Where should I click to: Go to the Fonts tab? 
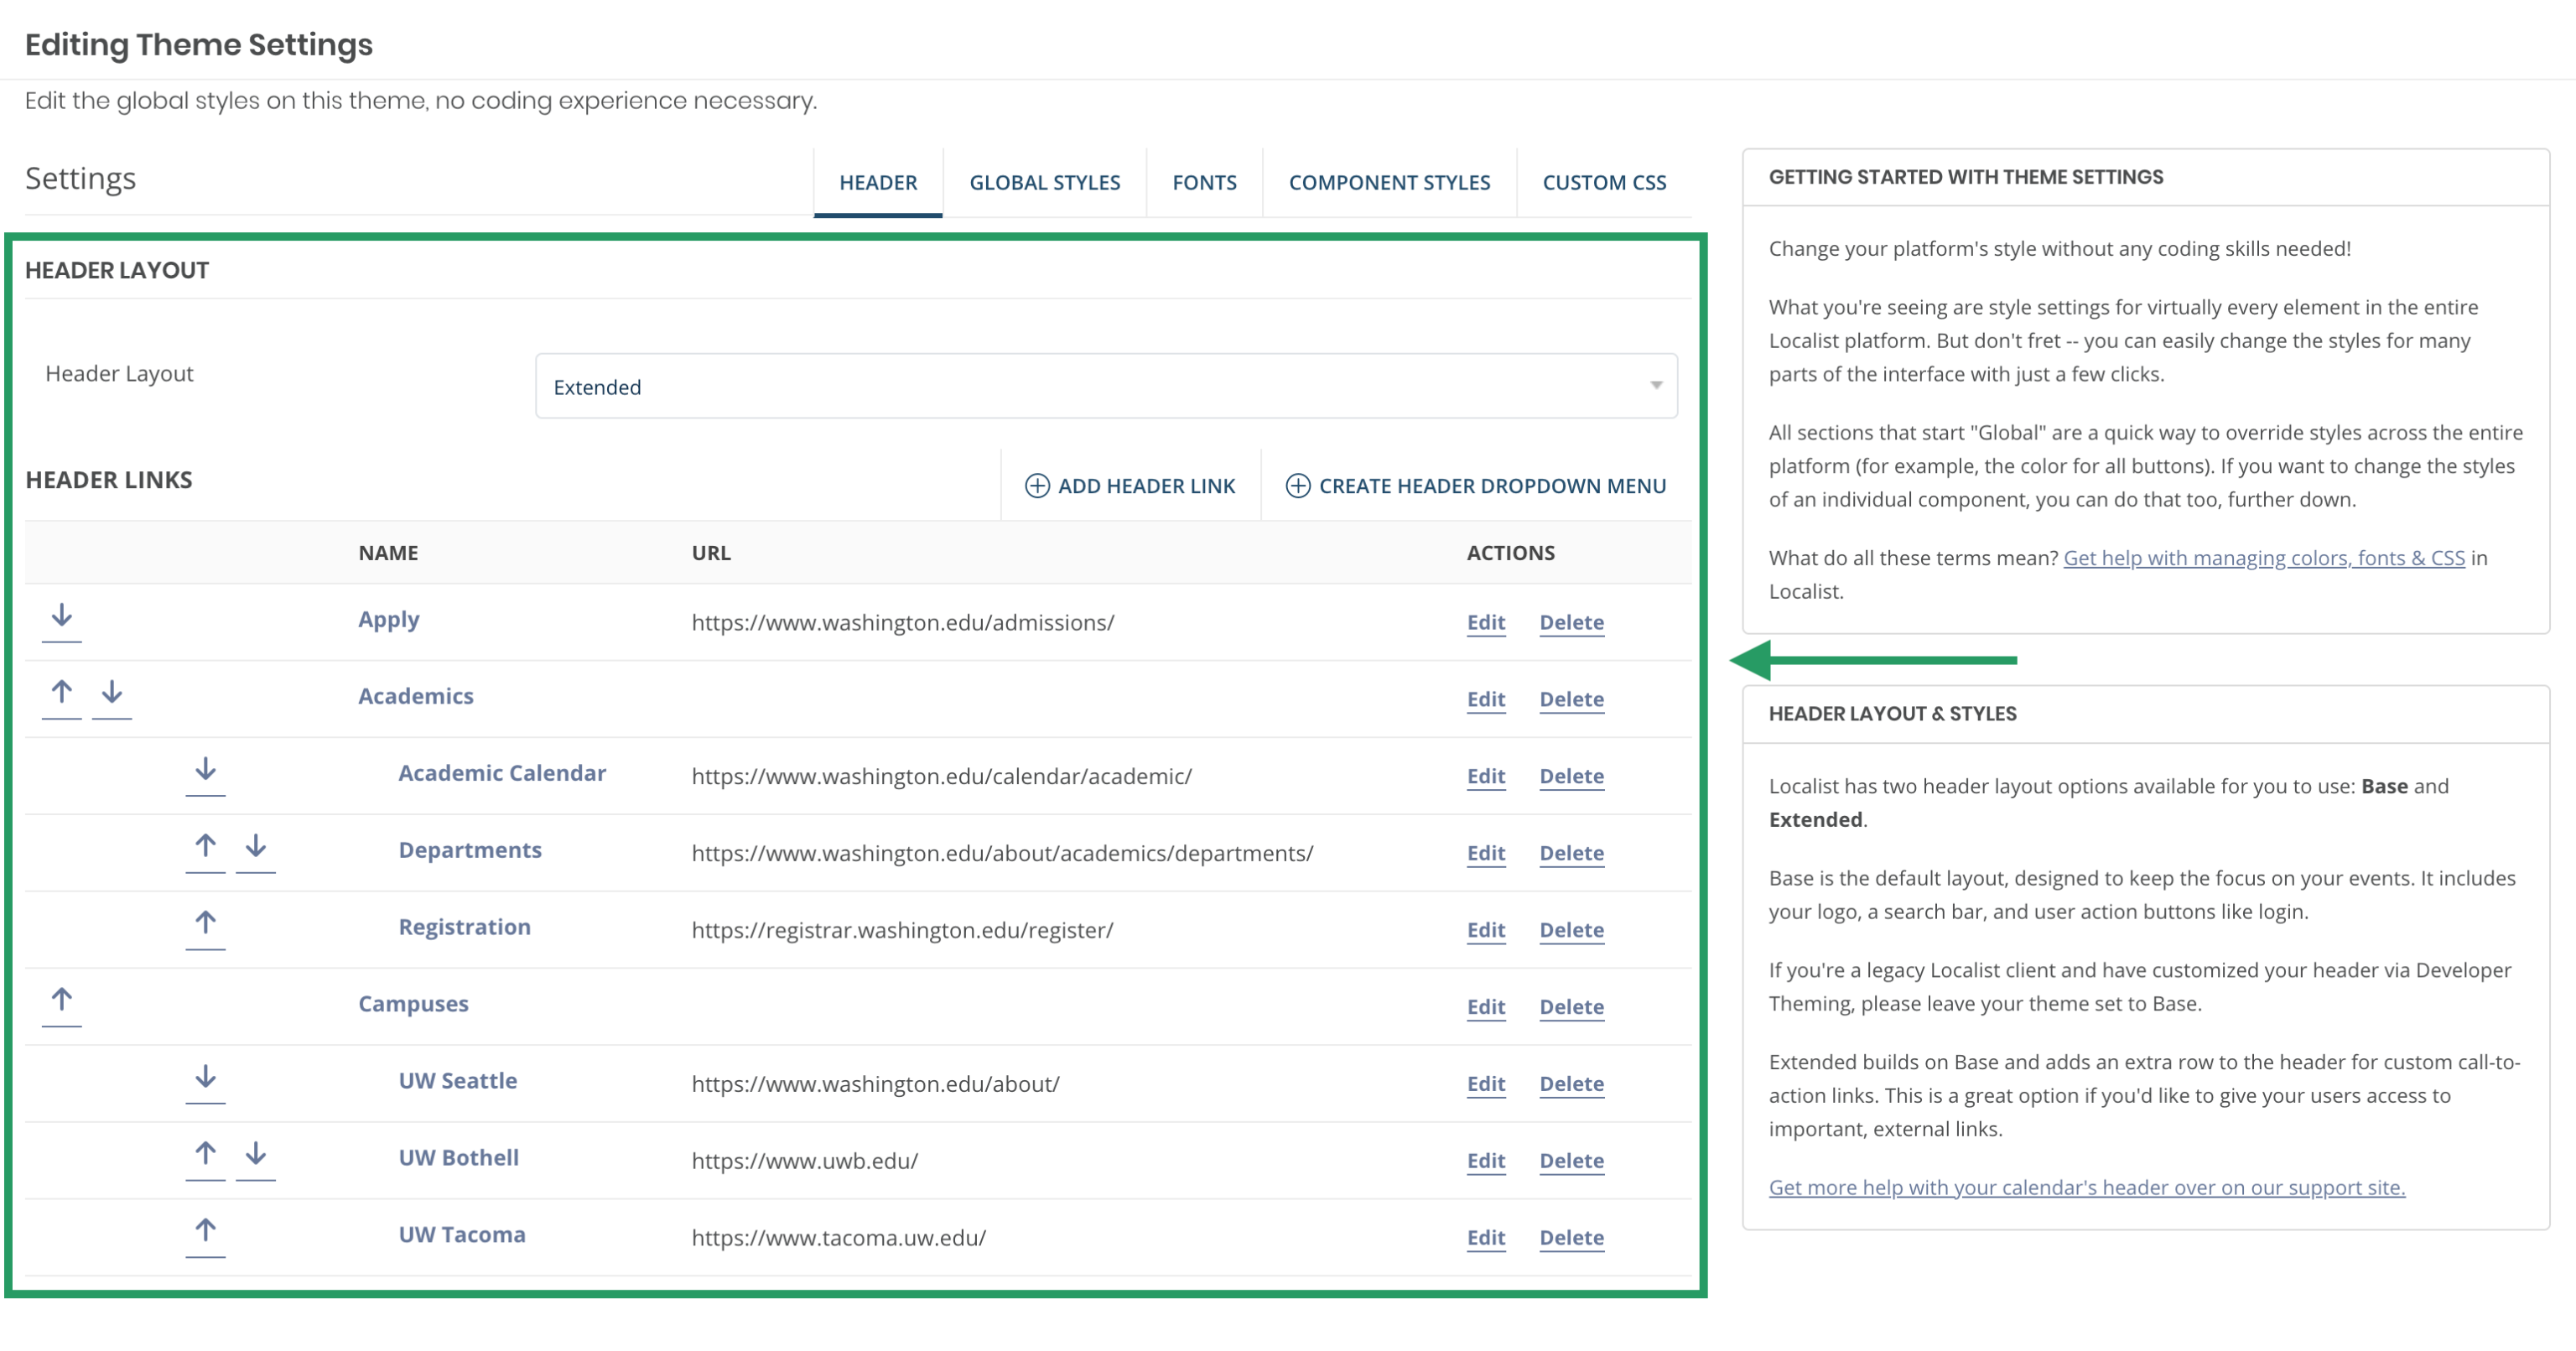click(x=1203, y=183)
